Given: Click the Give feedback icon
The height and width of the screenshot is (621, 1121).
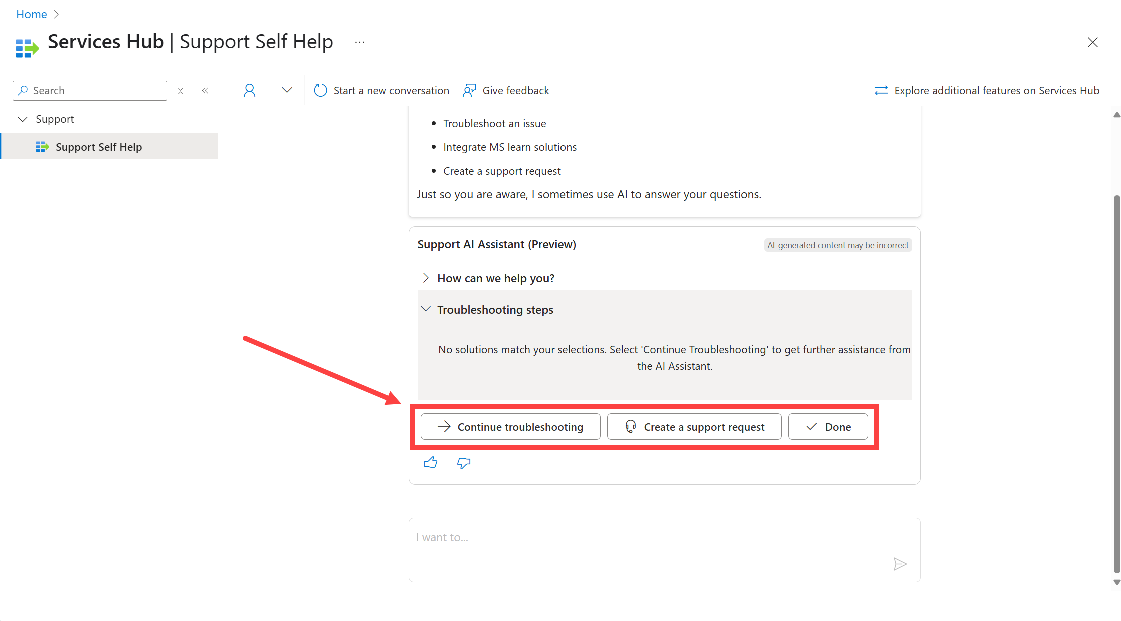Looking at the screenshot, I should pos(469,90).
